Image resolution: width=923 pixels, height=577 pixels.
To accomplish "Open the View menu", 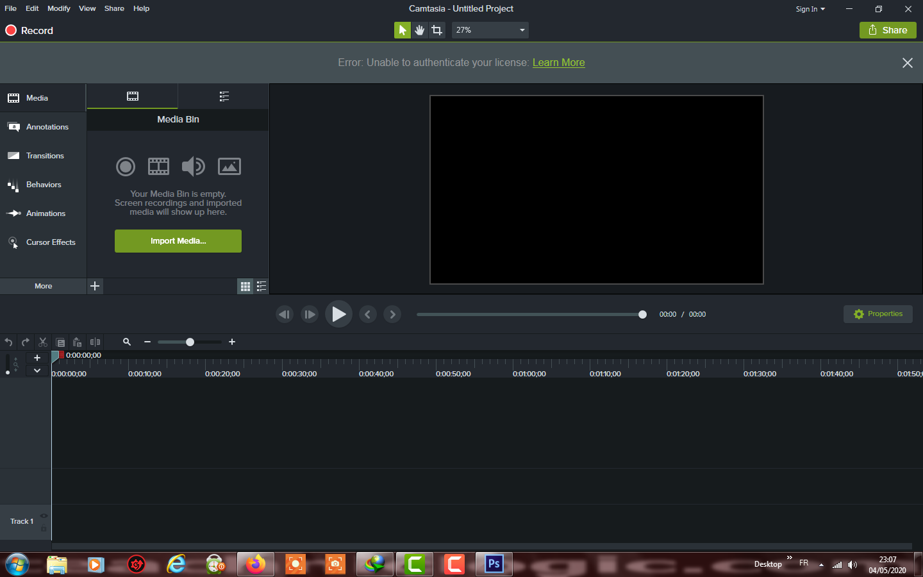I will (x=87, y=8).
